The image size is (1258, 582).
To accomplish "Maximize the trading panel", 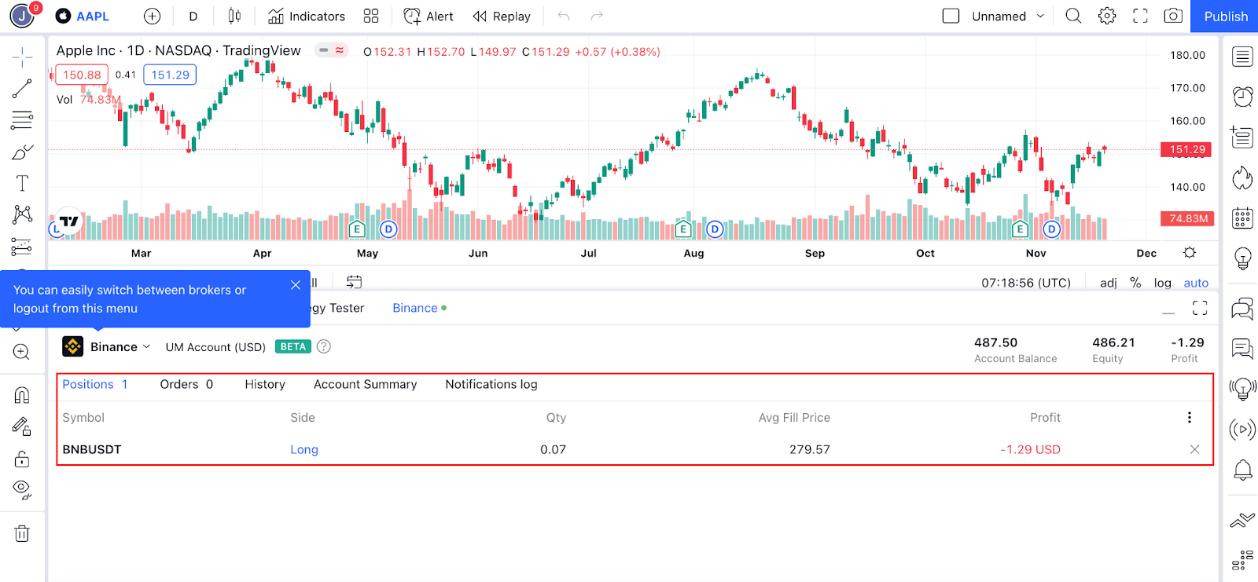I will point(1200,308).
